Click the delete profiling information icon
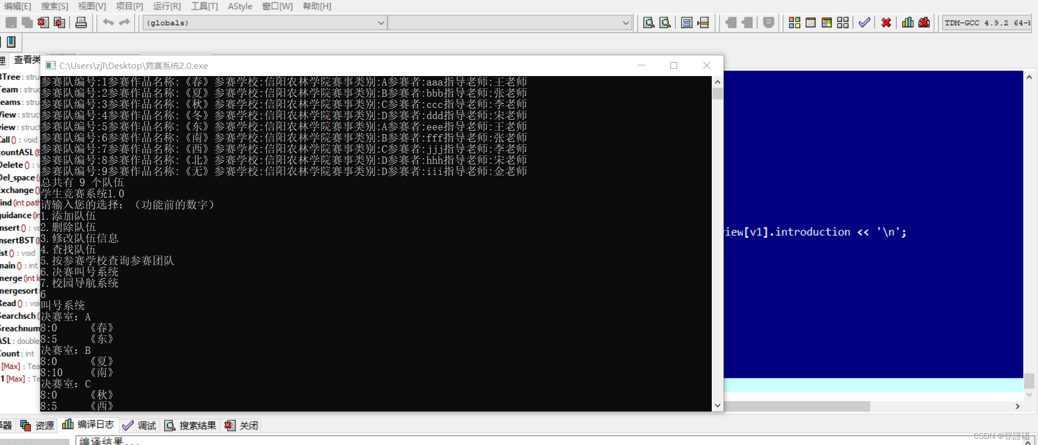 [x=924, y=22]
